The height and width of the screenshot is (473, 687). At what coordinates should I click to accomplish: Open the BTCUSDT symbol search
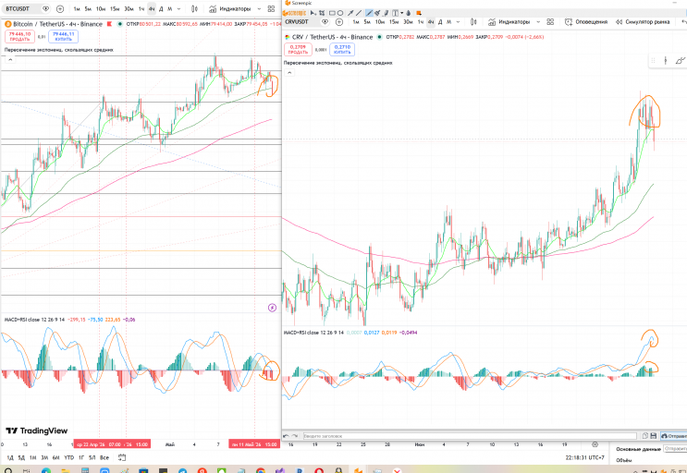pos(18,8)
